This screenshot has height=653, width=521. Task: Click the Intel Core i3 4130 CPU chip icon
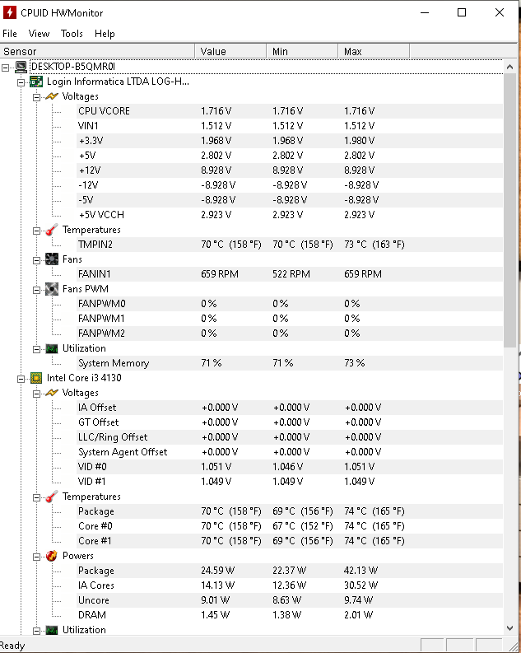tap(36, 378)
